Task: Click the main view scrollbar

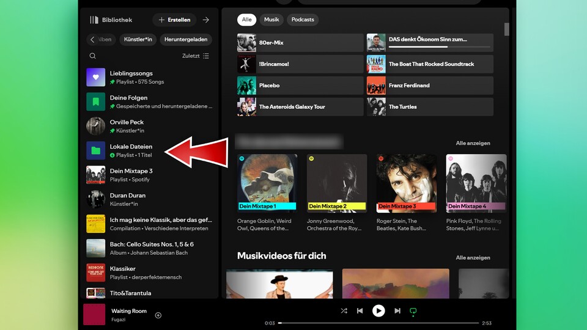Action: point(506,29)
